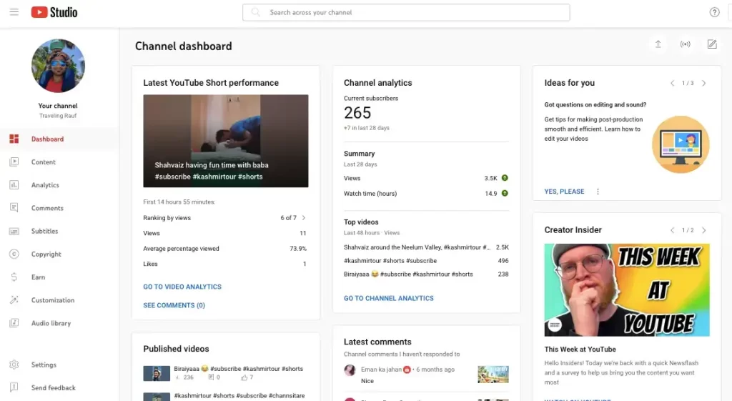
Task: Click the Search across your channel field
Action: 406,13
